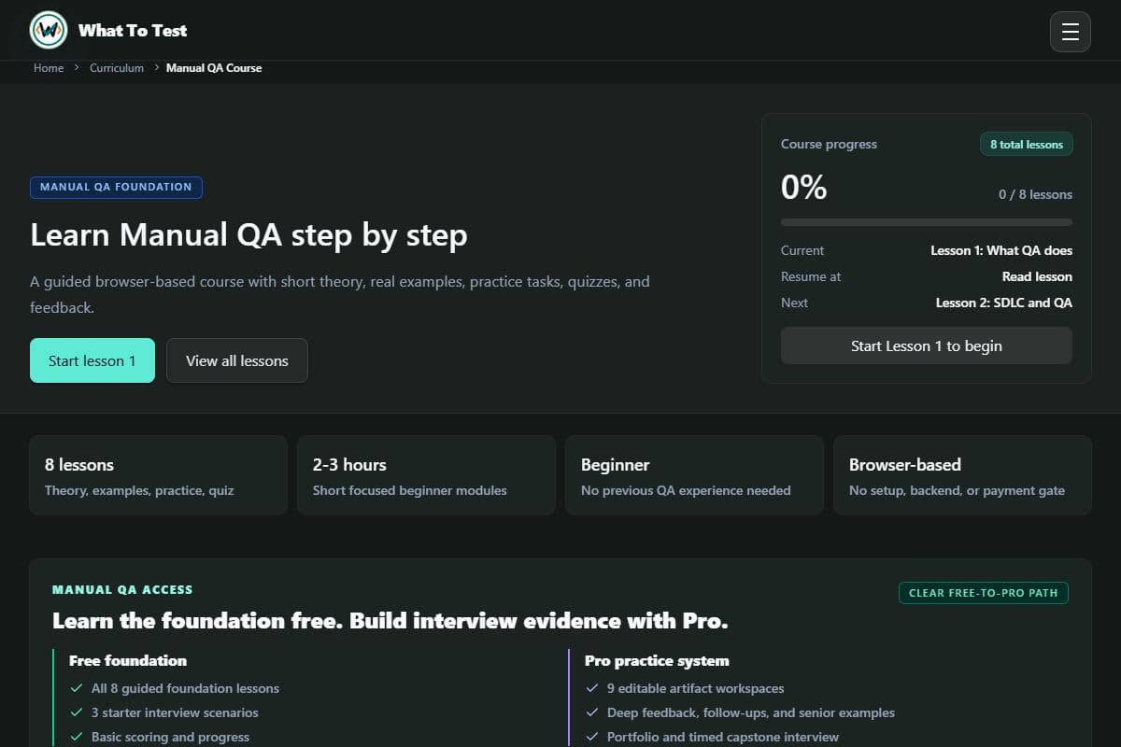Click checkmark beside 'Portfolio and timed capstone interview'
This screenshot has width=1121, height=747.
pos(592,737)
